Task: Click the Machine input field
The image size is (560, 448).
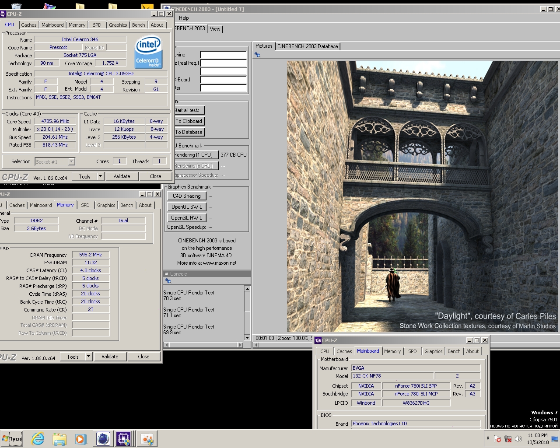Action: tap(224, 55)
